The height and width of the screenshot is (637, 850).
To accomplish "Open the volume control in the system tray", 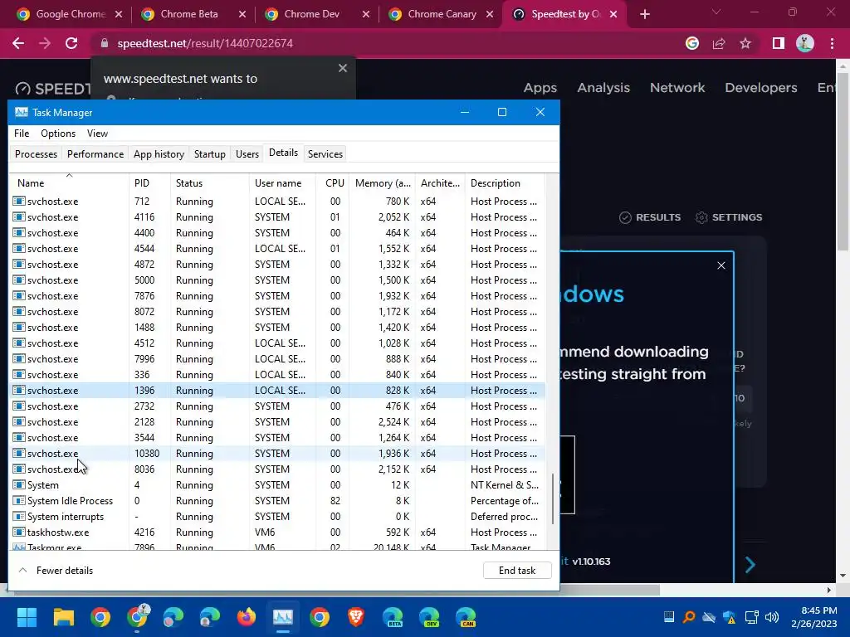I will pos(771,617).
